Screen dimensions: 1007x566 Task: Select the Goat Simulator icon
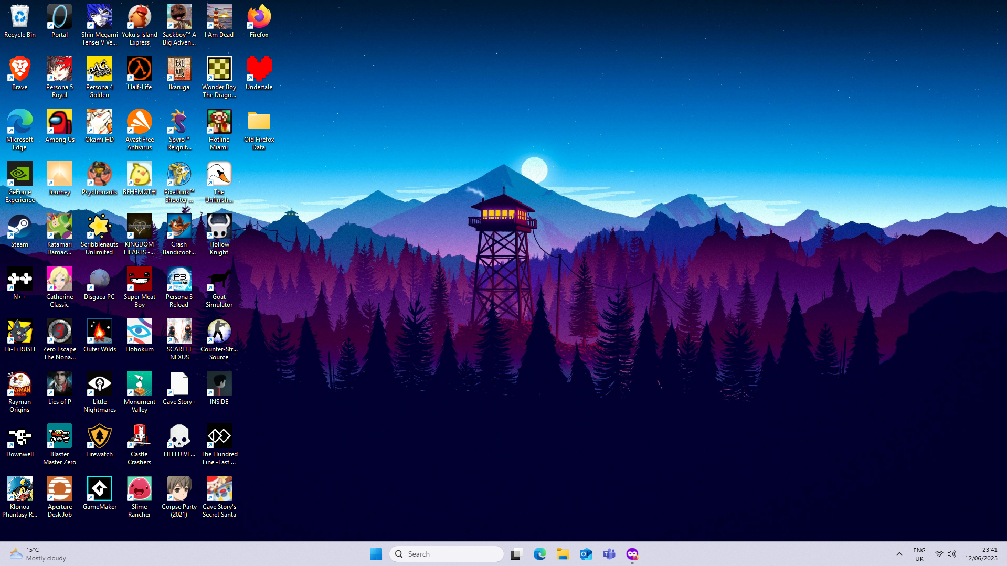pos(219,279)
